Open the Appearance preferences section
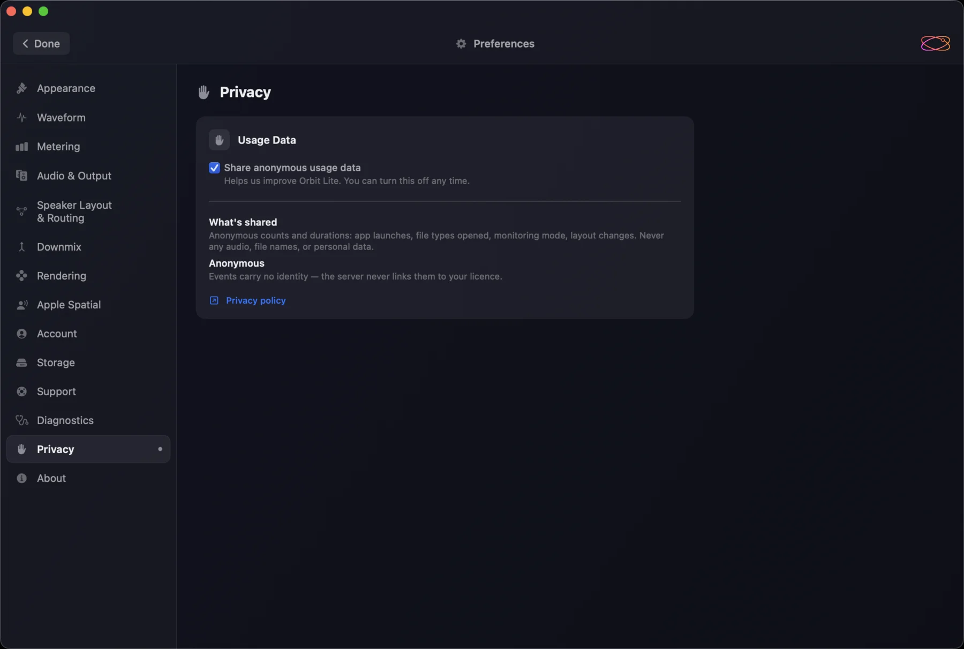Viewport: 964px width, 649px height. [x=88, y=88]
